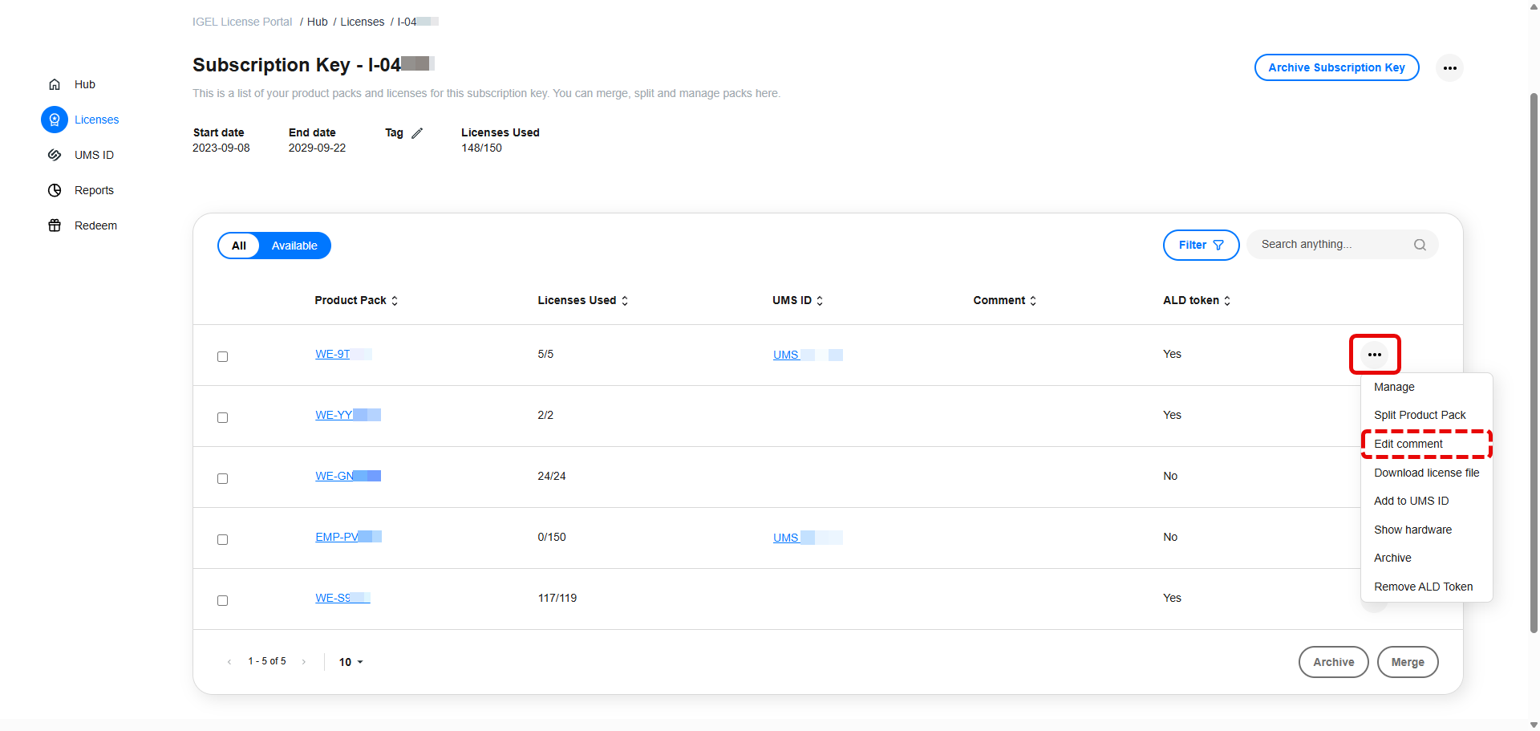Select the EMP-PV row checkbox
Image resolution: width=1540 pixels, height=731 pixels.
click(x=223, y=539)
